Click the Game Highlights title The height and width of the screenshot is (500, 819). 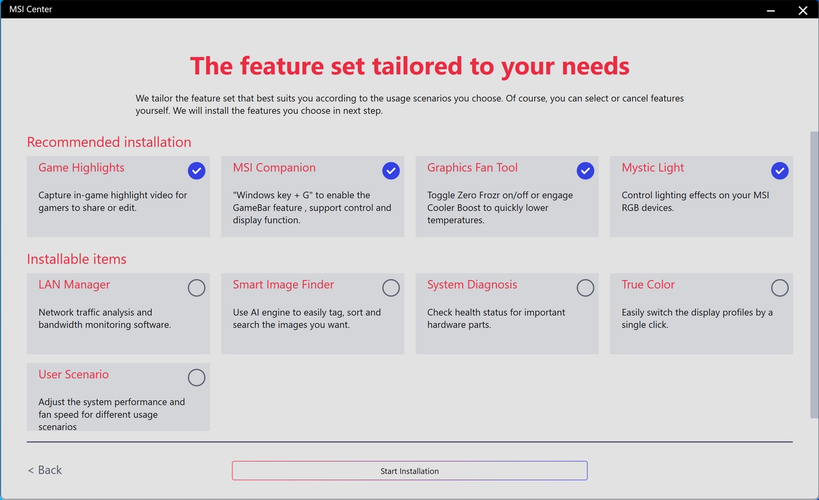81,168
